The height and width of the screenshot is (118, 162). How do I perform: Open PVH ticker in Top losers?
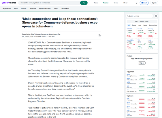128,99
